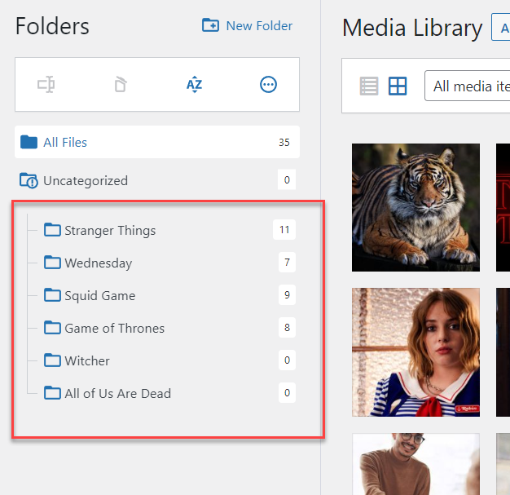The width and height of the screenshot is (510, 495).
Task: Select the Stranger Things red logo thumbnail
Action: (x=503, y=207)
